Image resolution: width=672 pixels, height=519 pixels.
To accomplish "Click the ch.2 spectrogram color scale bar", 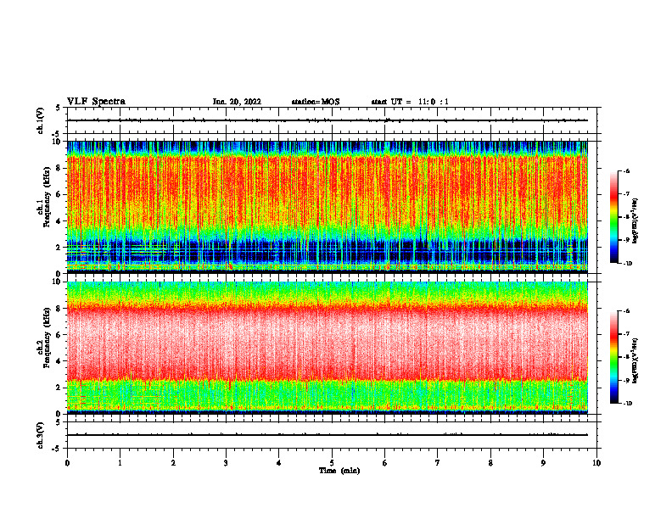I will click(x=613, y=357).
